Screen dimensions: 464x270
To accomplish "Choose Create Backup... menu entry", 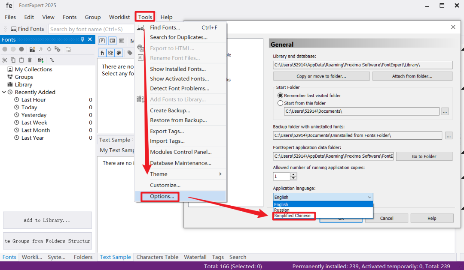I will pyautogui.click(x=180, y=111).
